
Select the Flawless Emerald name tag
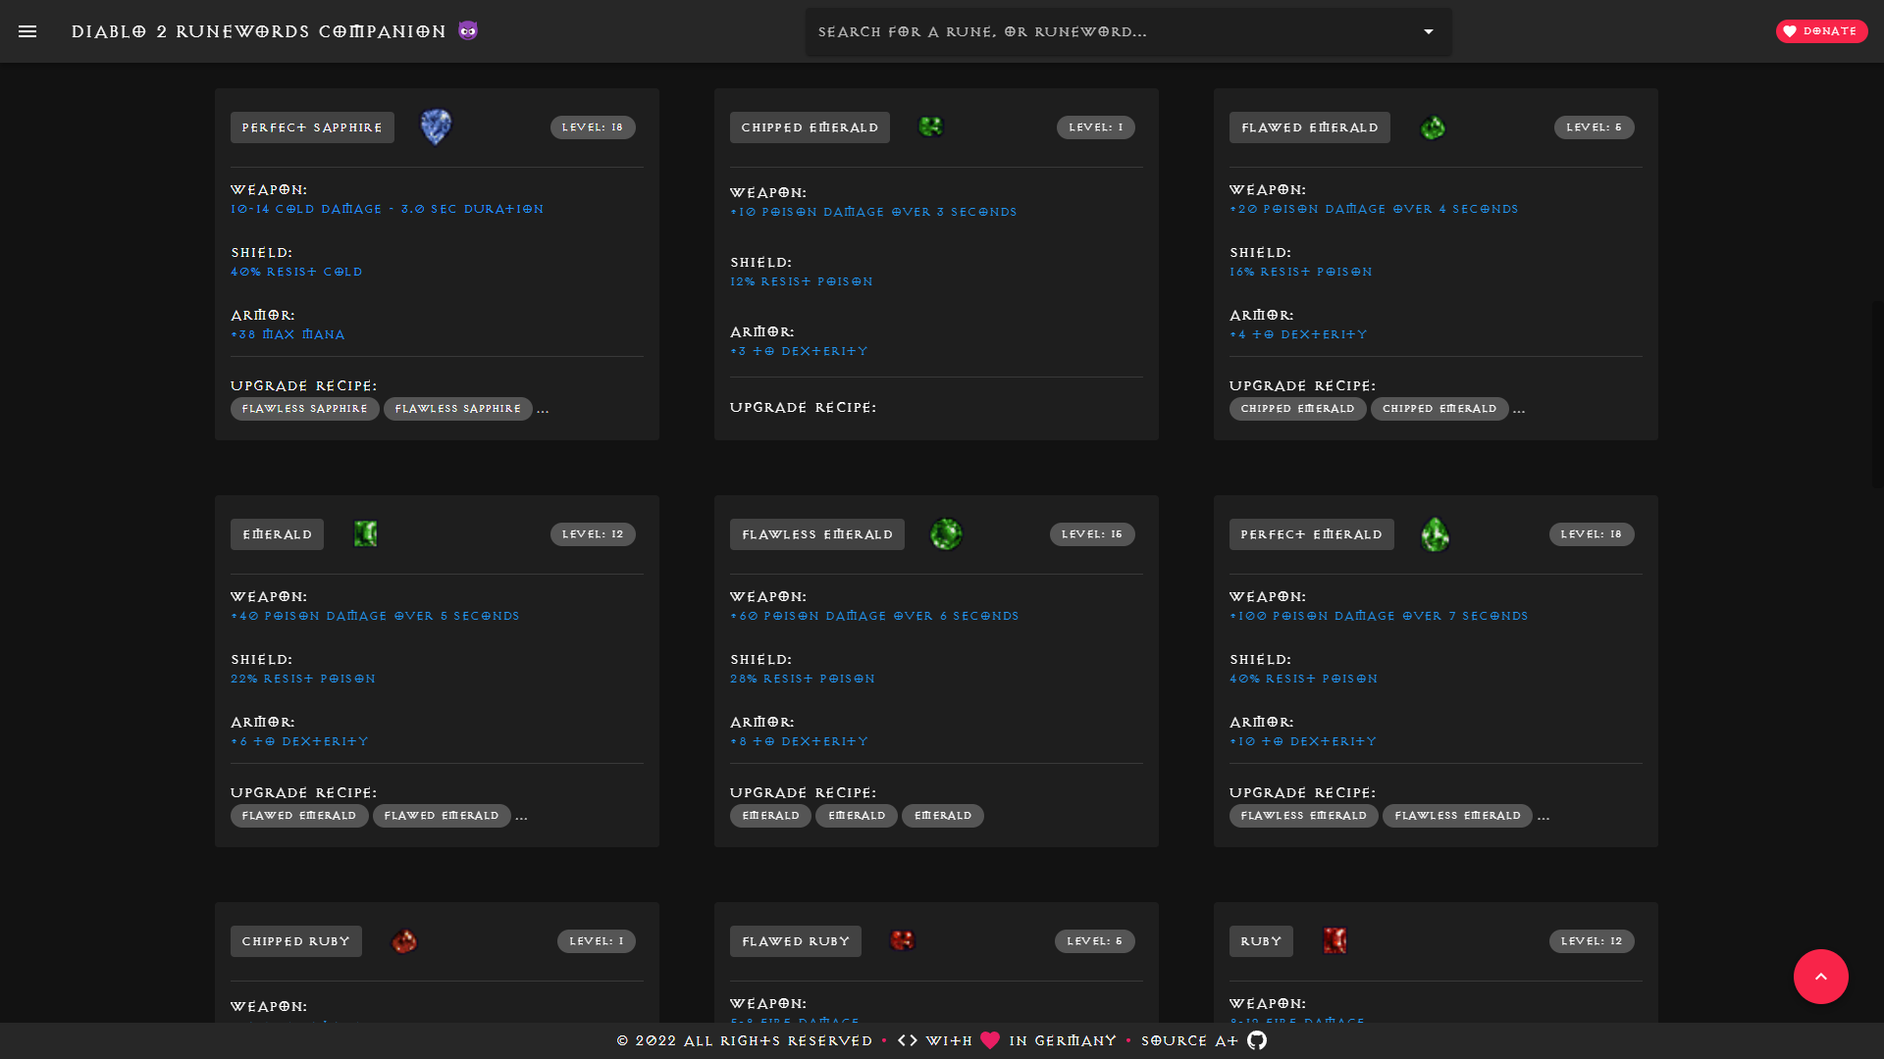point(817,534)
